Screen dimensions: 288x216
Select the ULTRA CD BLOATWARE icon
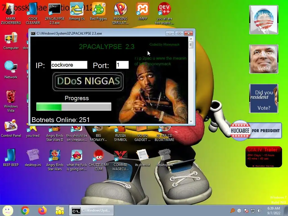tap(164, 134)
